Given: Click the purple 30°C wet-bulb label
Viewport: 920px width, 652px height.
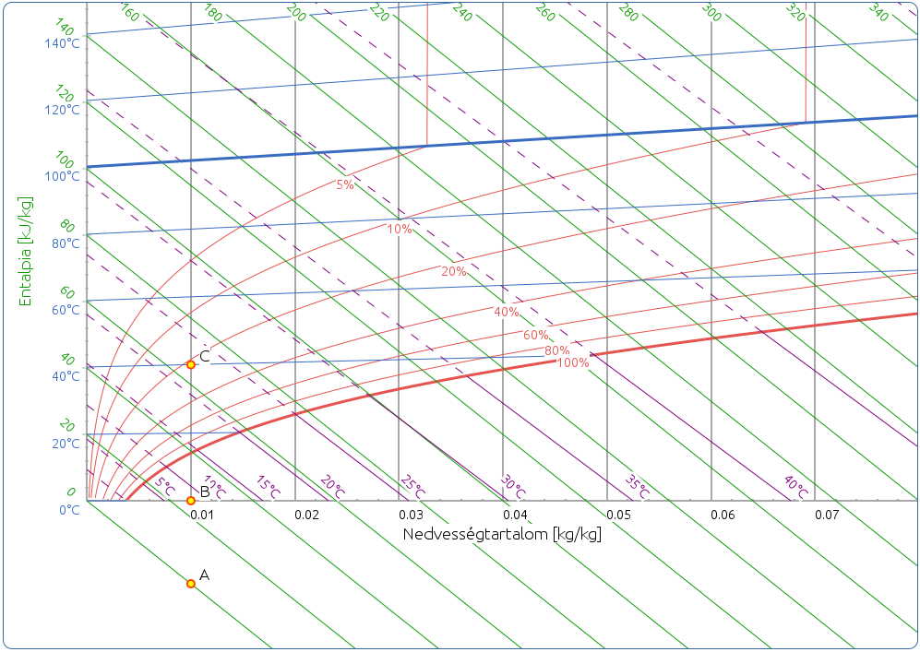Looking at the screenshot, I should [x=513, y=487].
